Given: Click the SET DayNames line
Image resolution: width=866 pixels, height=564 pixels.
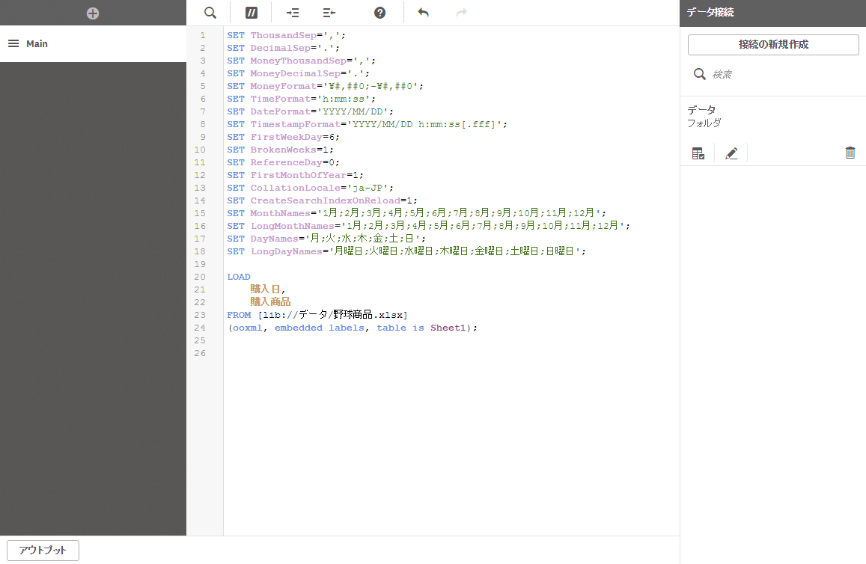Looking at the screenshot, I should [326, 239].
